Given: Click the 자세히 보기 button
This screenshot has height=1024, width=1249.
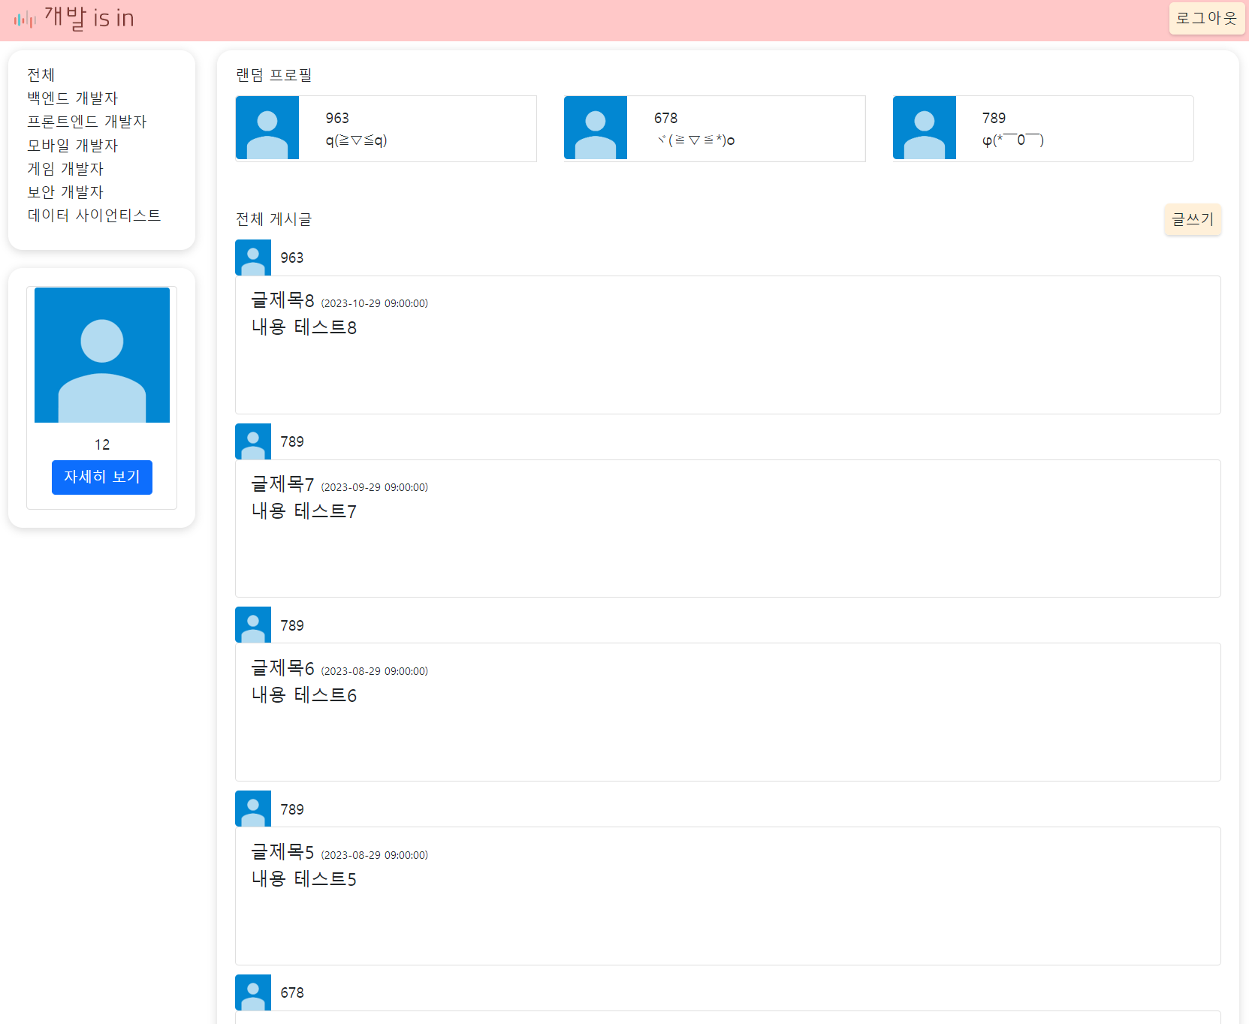Looking at the screenshot, I should [x=102, y=477].
